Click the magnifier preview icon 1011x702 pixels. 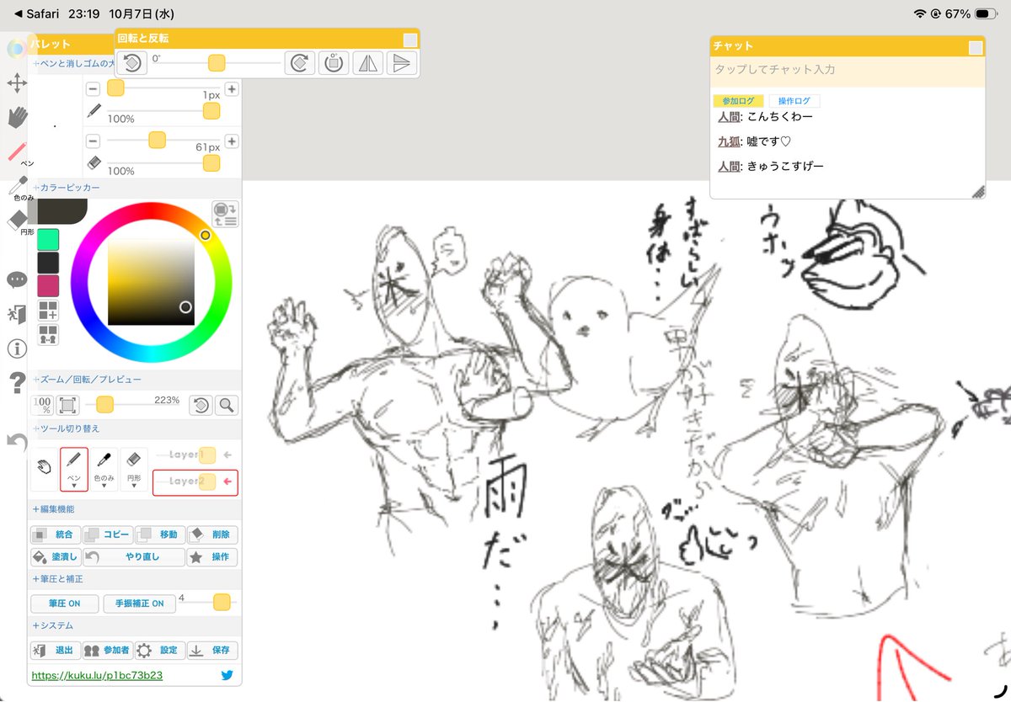coord(226,405)
